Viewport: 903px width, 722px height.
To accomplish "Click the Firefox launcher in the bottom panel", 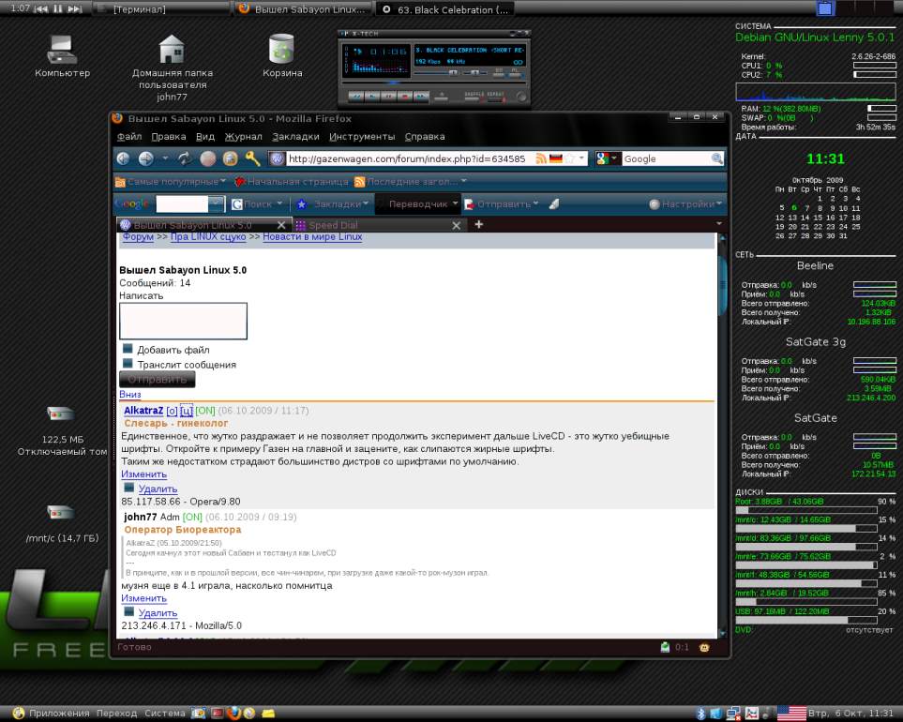I will tap(233, 714).
